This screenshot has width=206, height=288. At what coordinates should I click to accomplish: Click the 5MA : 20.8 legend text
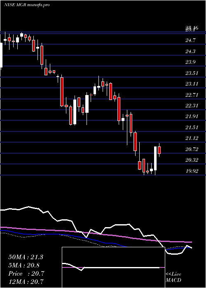[x=24, y=265]
